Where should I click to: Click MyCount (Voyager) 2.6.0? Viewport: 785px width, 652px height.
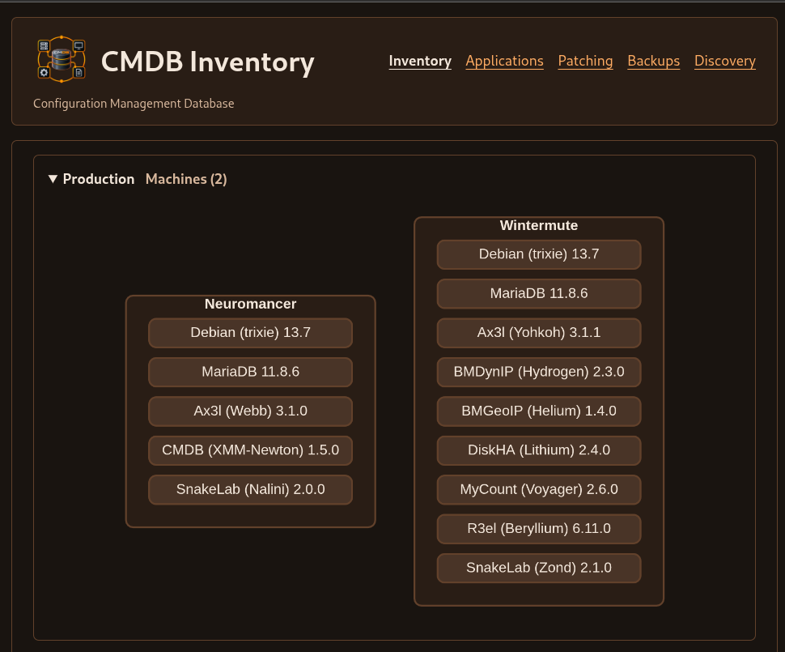(x=539, y=489)
